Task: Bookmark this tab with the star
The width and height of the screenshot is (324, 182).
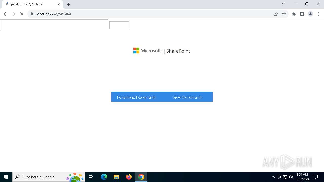Action: [x=284, y=14]
